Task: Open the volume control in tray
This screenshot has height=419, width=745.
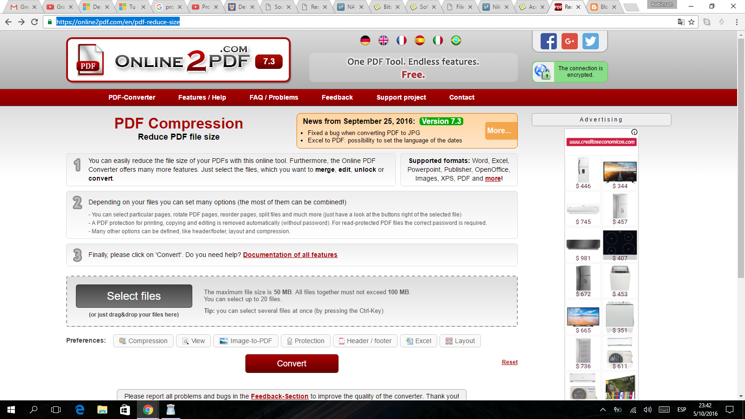Action: (647, 410)
